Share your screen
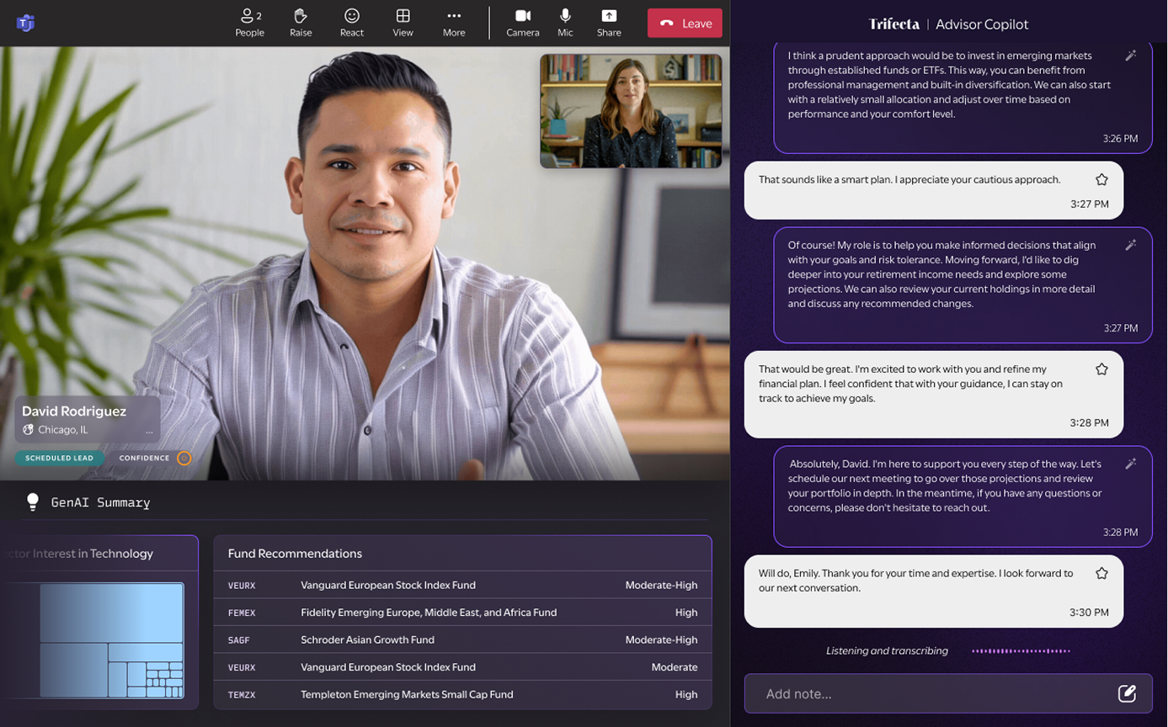Image resolution: width=1168 pixels, height=727 pixels. point(609,23)
